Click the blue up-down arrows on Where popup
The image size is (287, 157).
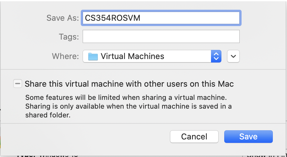[x=216, y=57]
